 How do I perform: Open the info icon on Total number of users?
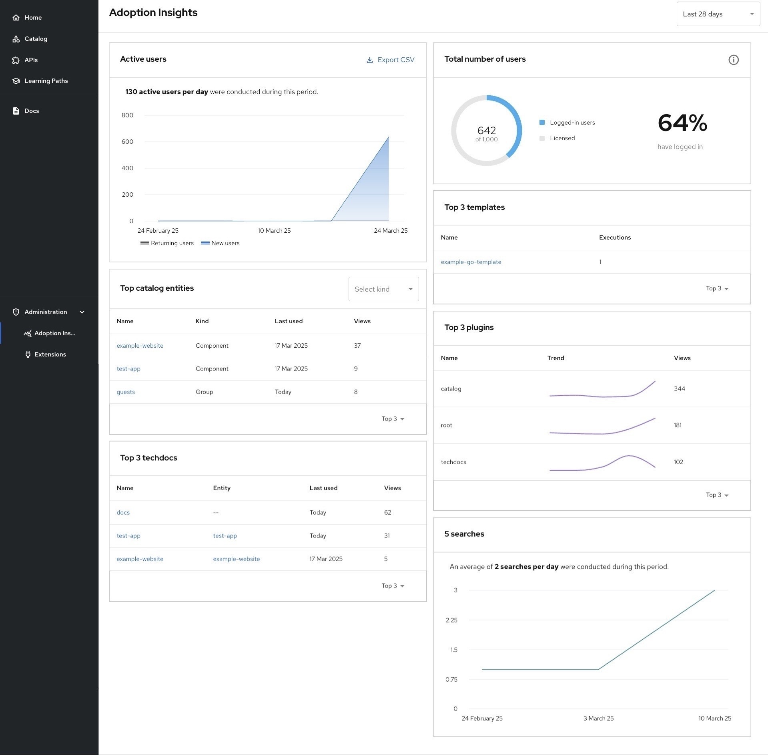coord(734,60)
